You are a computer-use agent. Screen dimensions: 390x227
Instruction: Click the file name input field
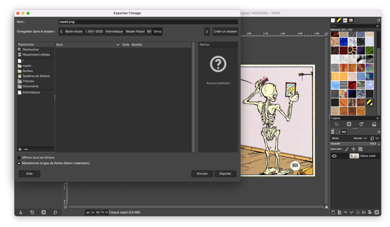coord(148,22)
